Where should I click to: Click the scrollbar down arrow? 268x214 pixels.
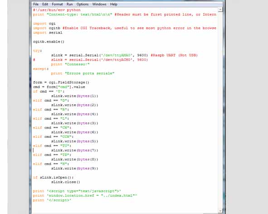pos(220,211)
